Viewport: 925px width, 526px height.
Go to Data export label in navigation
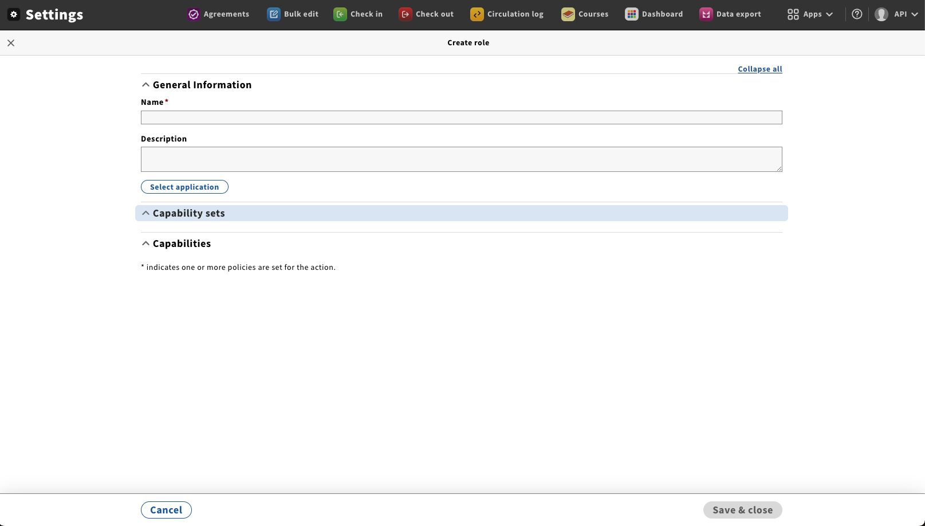coord(739,14)
